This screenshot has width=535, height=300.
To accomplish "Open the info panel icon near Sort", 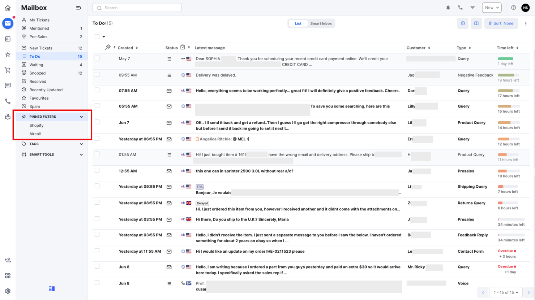I will [463, 23].
